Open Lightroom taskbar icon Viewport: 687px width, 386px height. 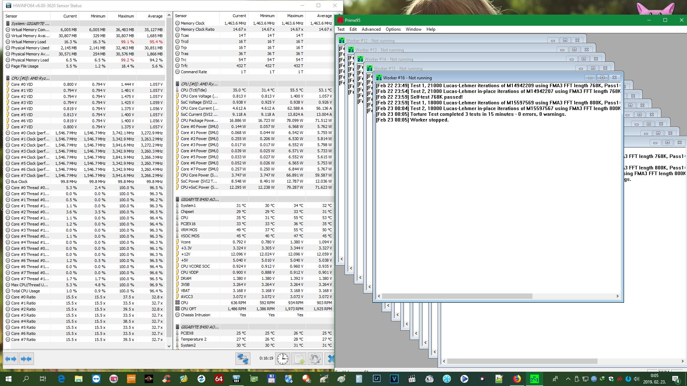point(376,379)
